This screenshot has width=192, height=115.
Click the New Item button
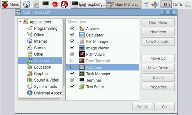pyautogui.click(x=158, y=32)
